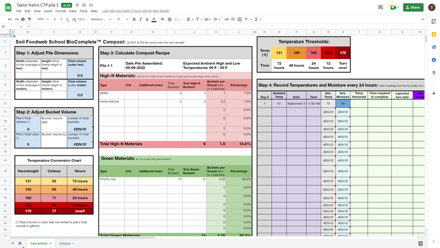Image resolution: width=440 pixels, height=248 pixels.
Task: Open the move-to-folder icon beside the title
Action: click(x=84, y=5)
